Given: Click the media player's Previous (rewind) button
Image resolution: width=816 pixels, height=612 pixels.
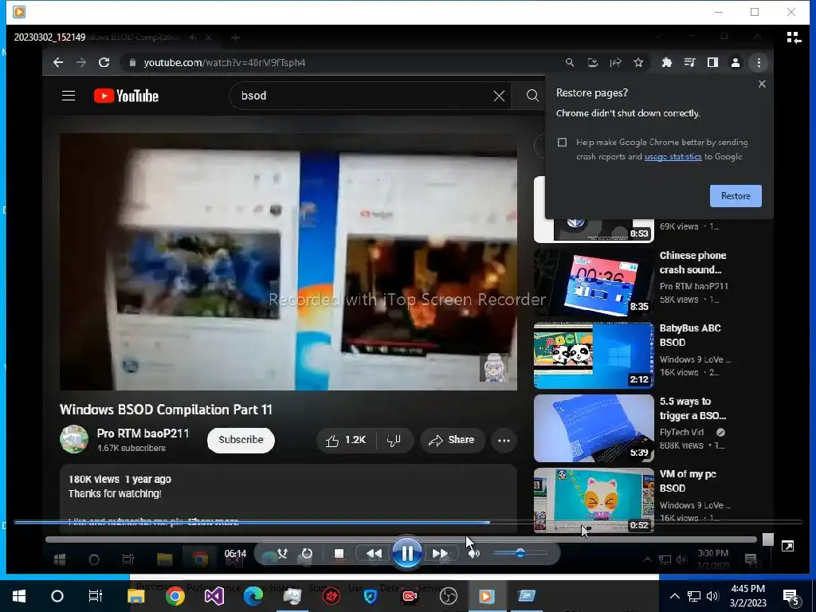Looking at the screenshot, I should tap(374, 553).
